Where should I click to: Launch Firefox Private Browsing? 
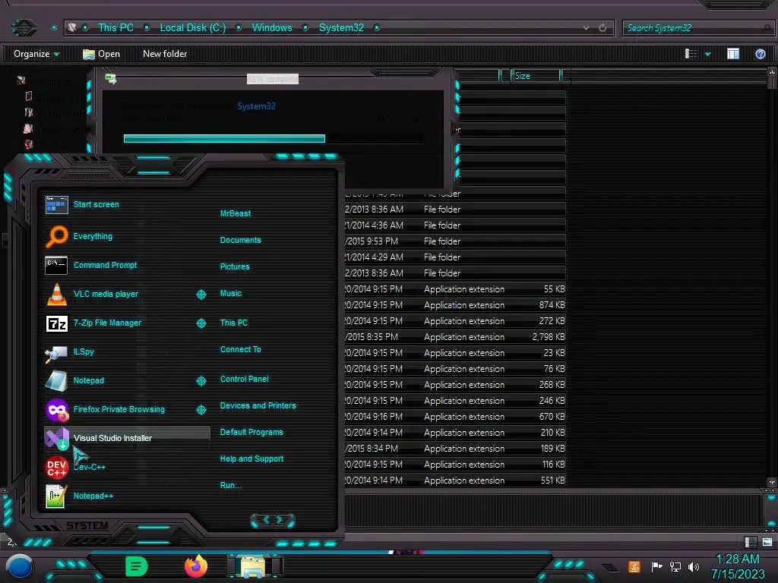pos(57,409)
